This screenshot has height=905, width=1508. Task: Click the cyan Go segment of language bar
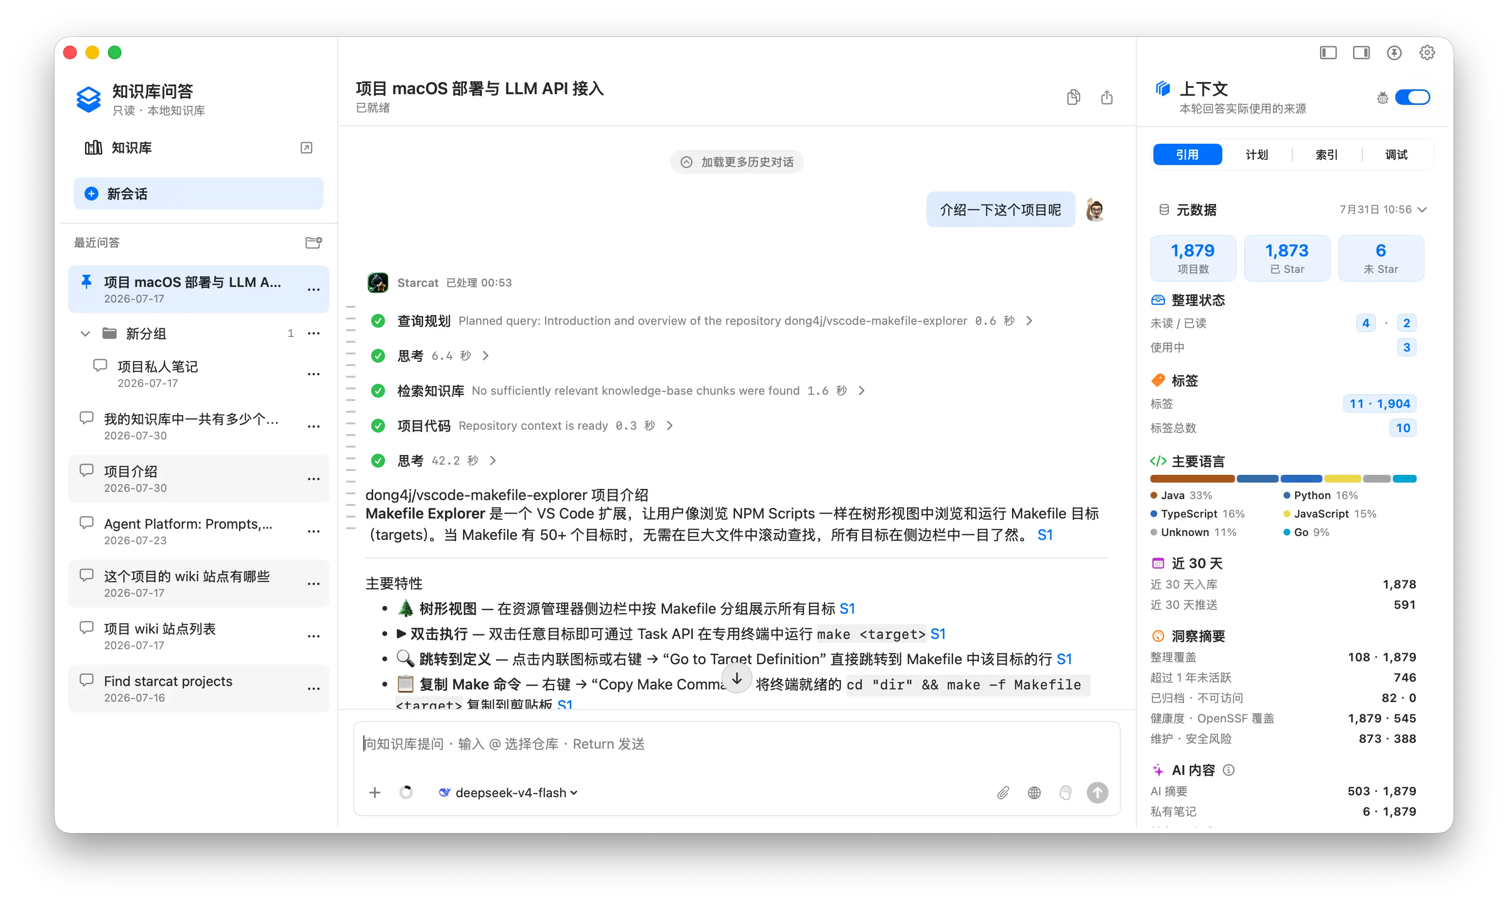coord(1405,479)
